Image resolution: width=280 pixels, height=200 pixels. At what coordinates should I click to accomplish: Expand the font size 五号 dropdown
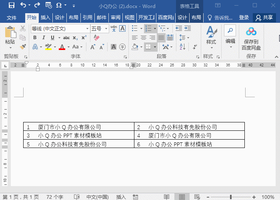tap(106, 29)
